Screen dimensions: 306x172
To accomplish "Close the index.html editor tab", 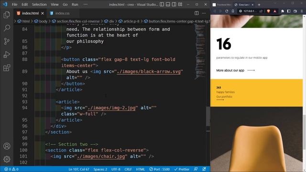I will pos(43,13).
